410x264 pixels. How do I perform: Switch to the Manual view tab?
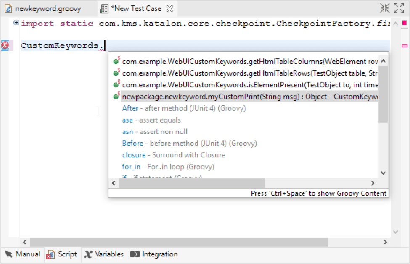(x=22, y=254)
